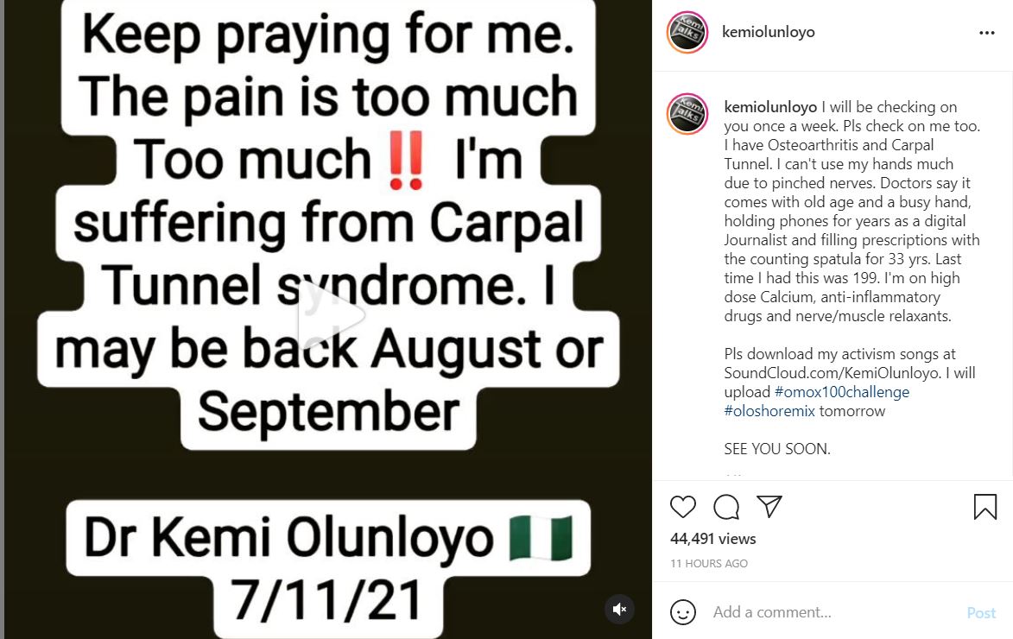
Task: Click the Add a comment field
Action: [829, 612]
